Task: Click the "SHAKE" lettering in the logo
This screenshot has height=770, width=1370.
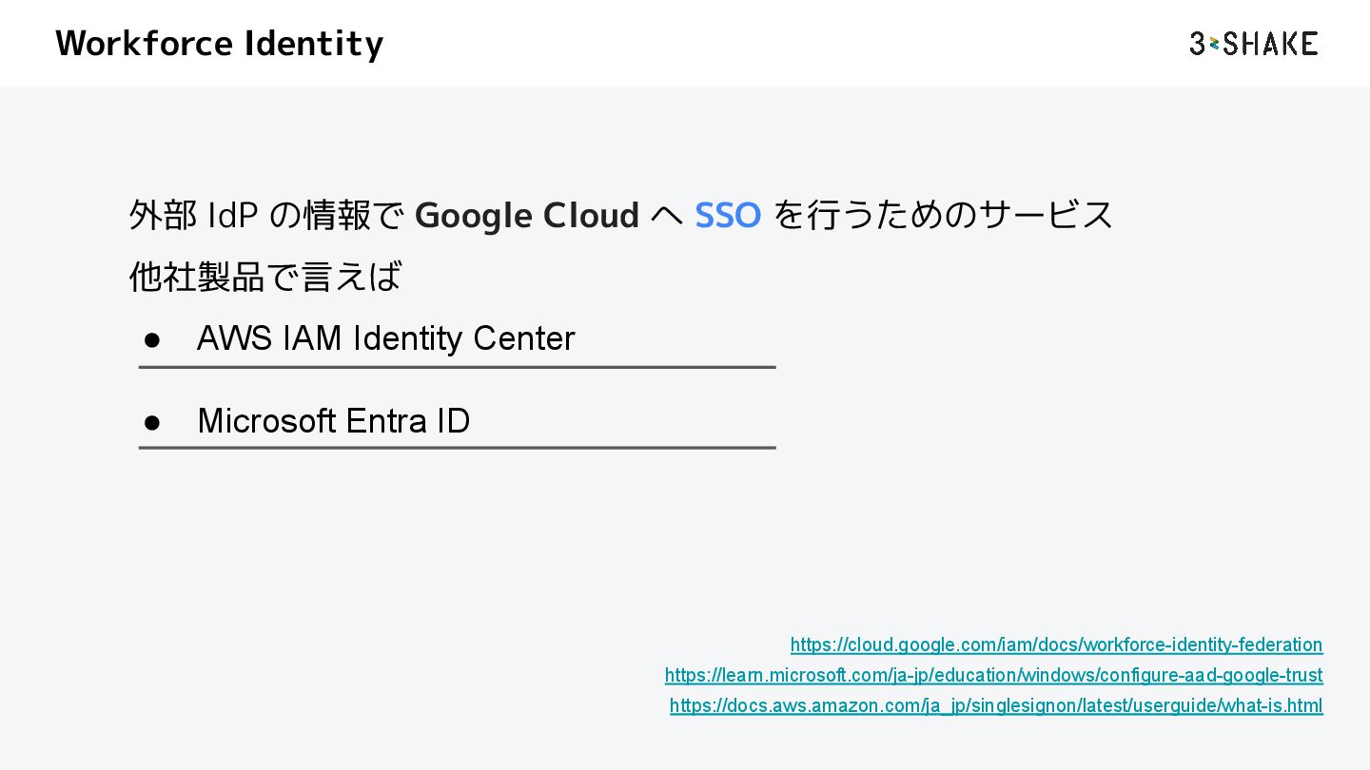Action: click(1271, 44)
